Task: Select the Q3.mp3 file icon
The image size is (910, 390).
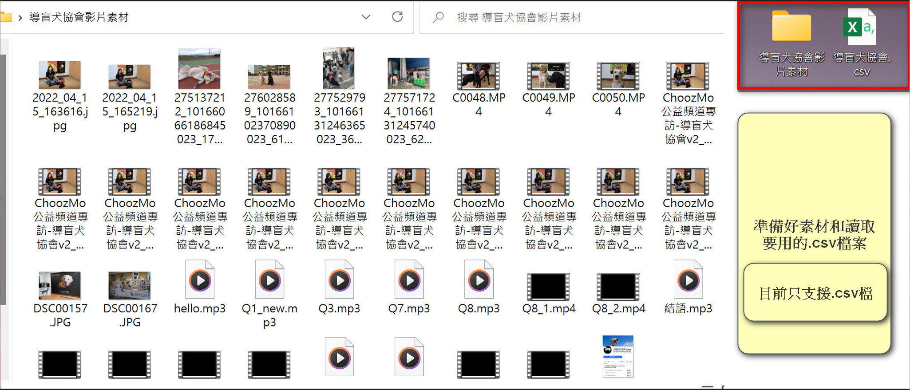Action: click(339, 281)
